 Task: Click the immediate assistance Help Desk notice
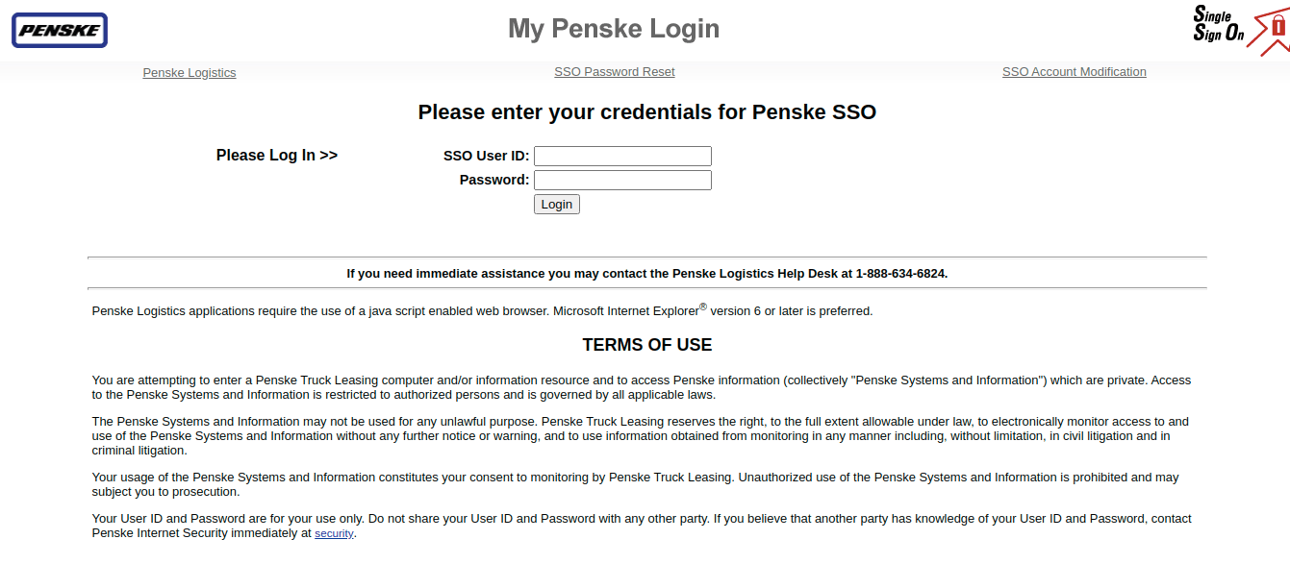(647, 274)
